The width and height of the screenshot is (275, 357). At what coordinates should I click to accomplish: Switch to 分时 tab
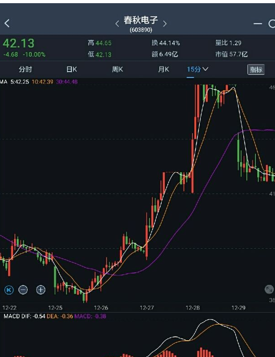click(25, 69)
